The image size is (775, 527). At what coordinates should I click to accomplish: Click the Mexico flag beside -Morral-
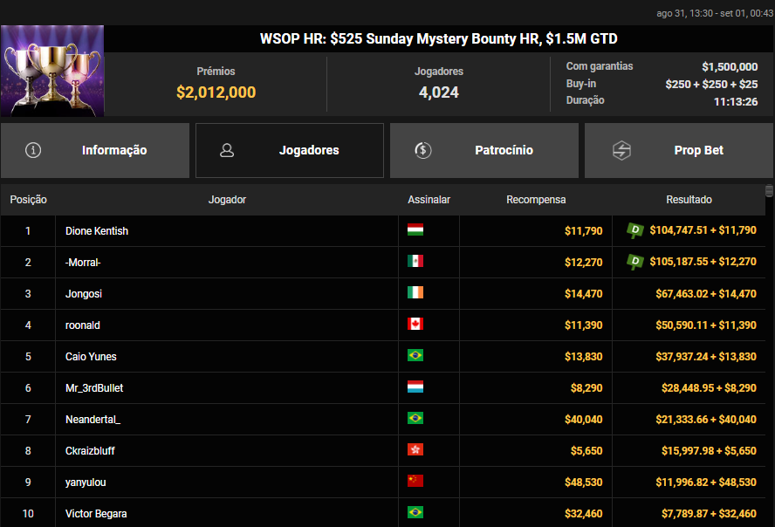[x=415, y=261]
